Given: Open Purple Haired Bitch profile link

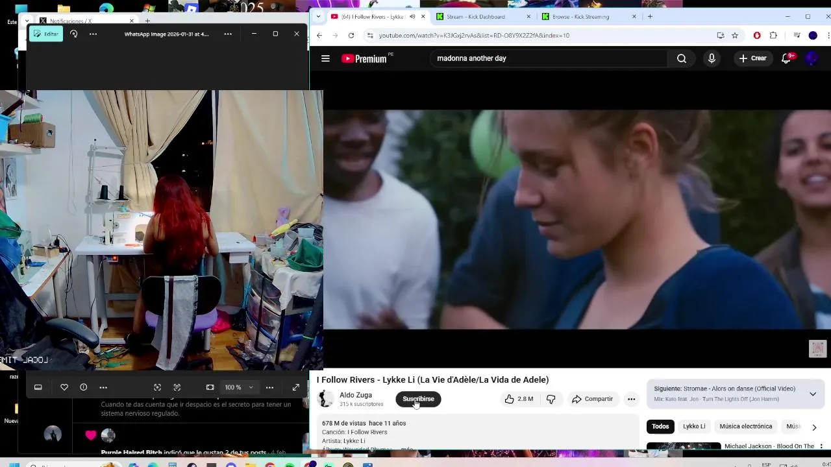Looking at the screenshot, I should (131, 452).
